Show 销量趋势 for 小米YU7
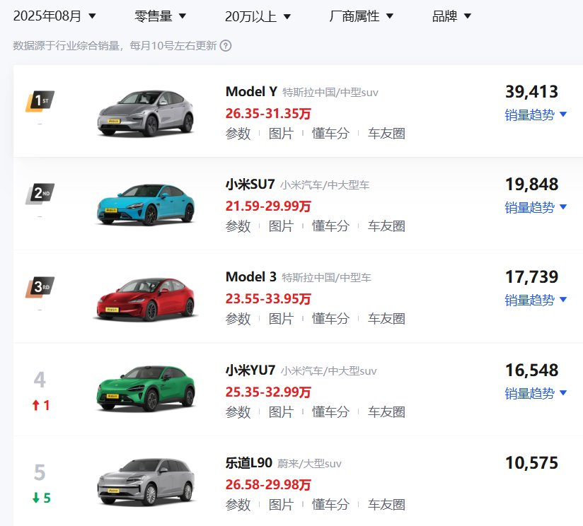 coord(536,393)
